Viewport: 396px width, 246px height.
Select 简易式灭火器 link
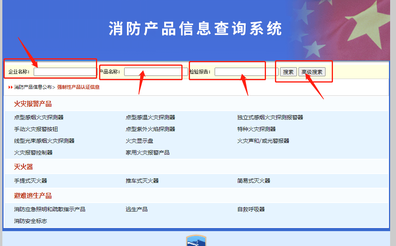(x=255, y=181)
